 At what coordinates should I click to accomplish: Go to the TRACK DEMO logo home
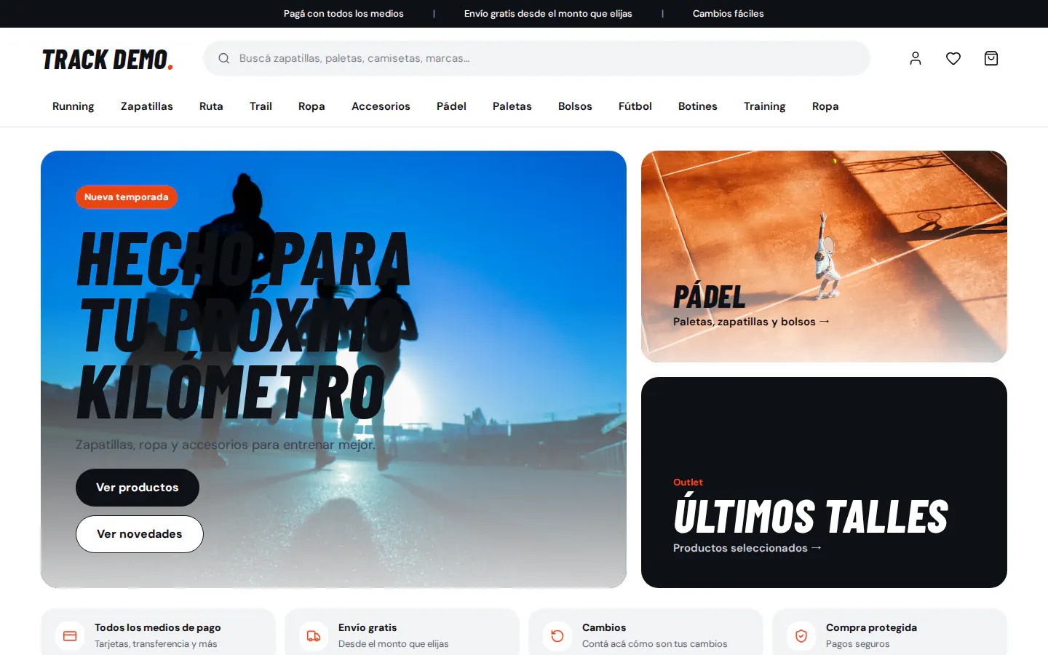108,59
